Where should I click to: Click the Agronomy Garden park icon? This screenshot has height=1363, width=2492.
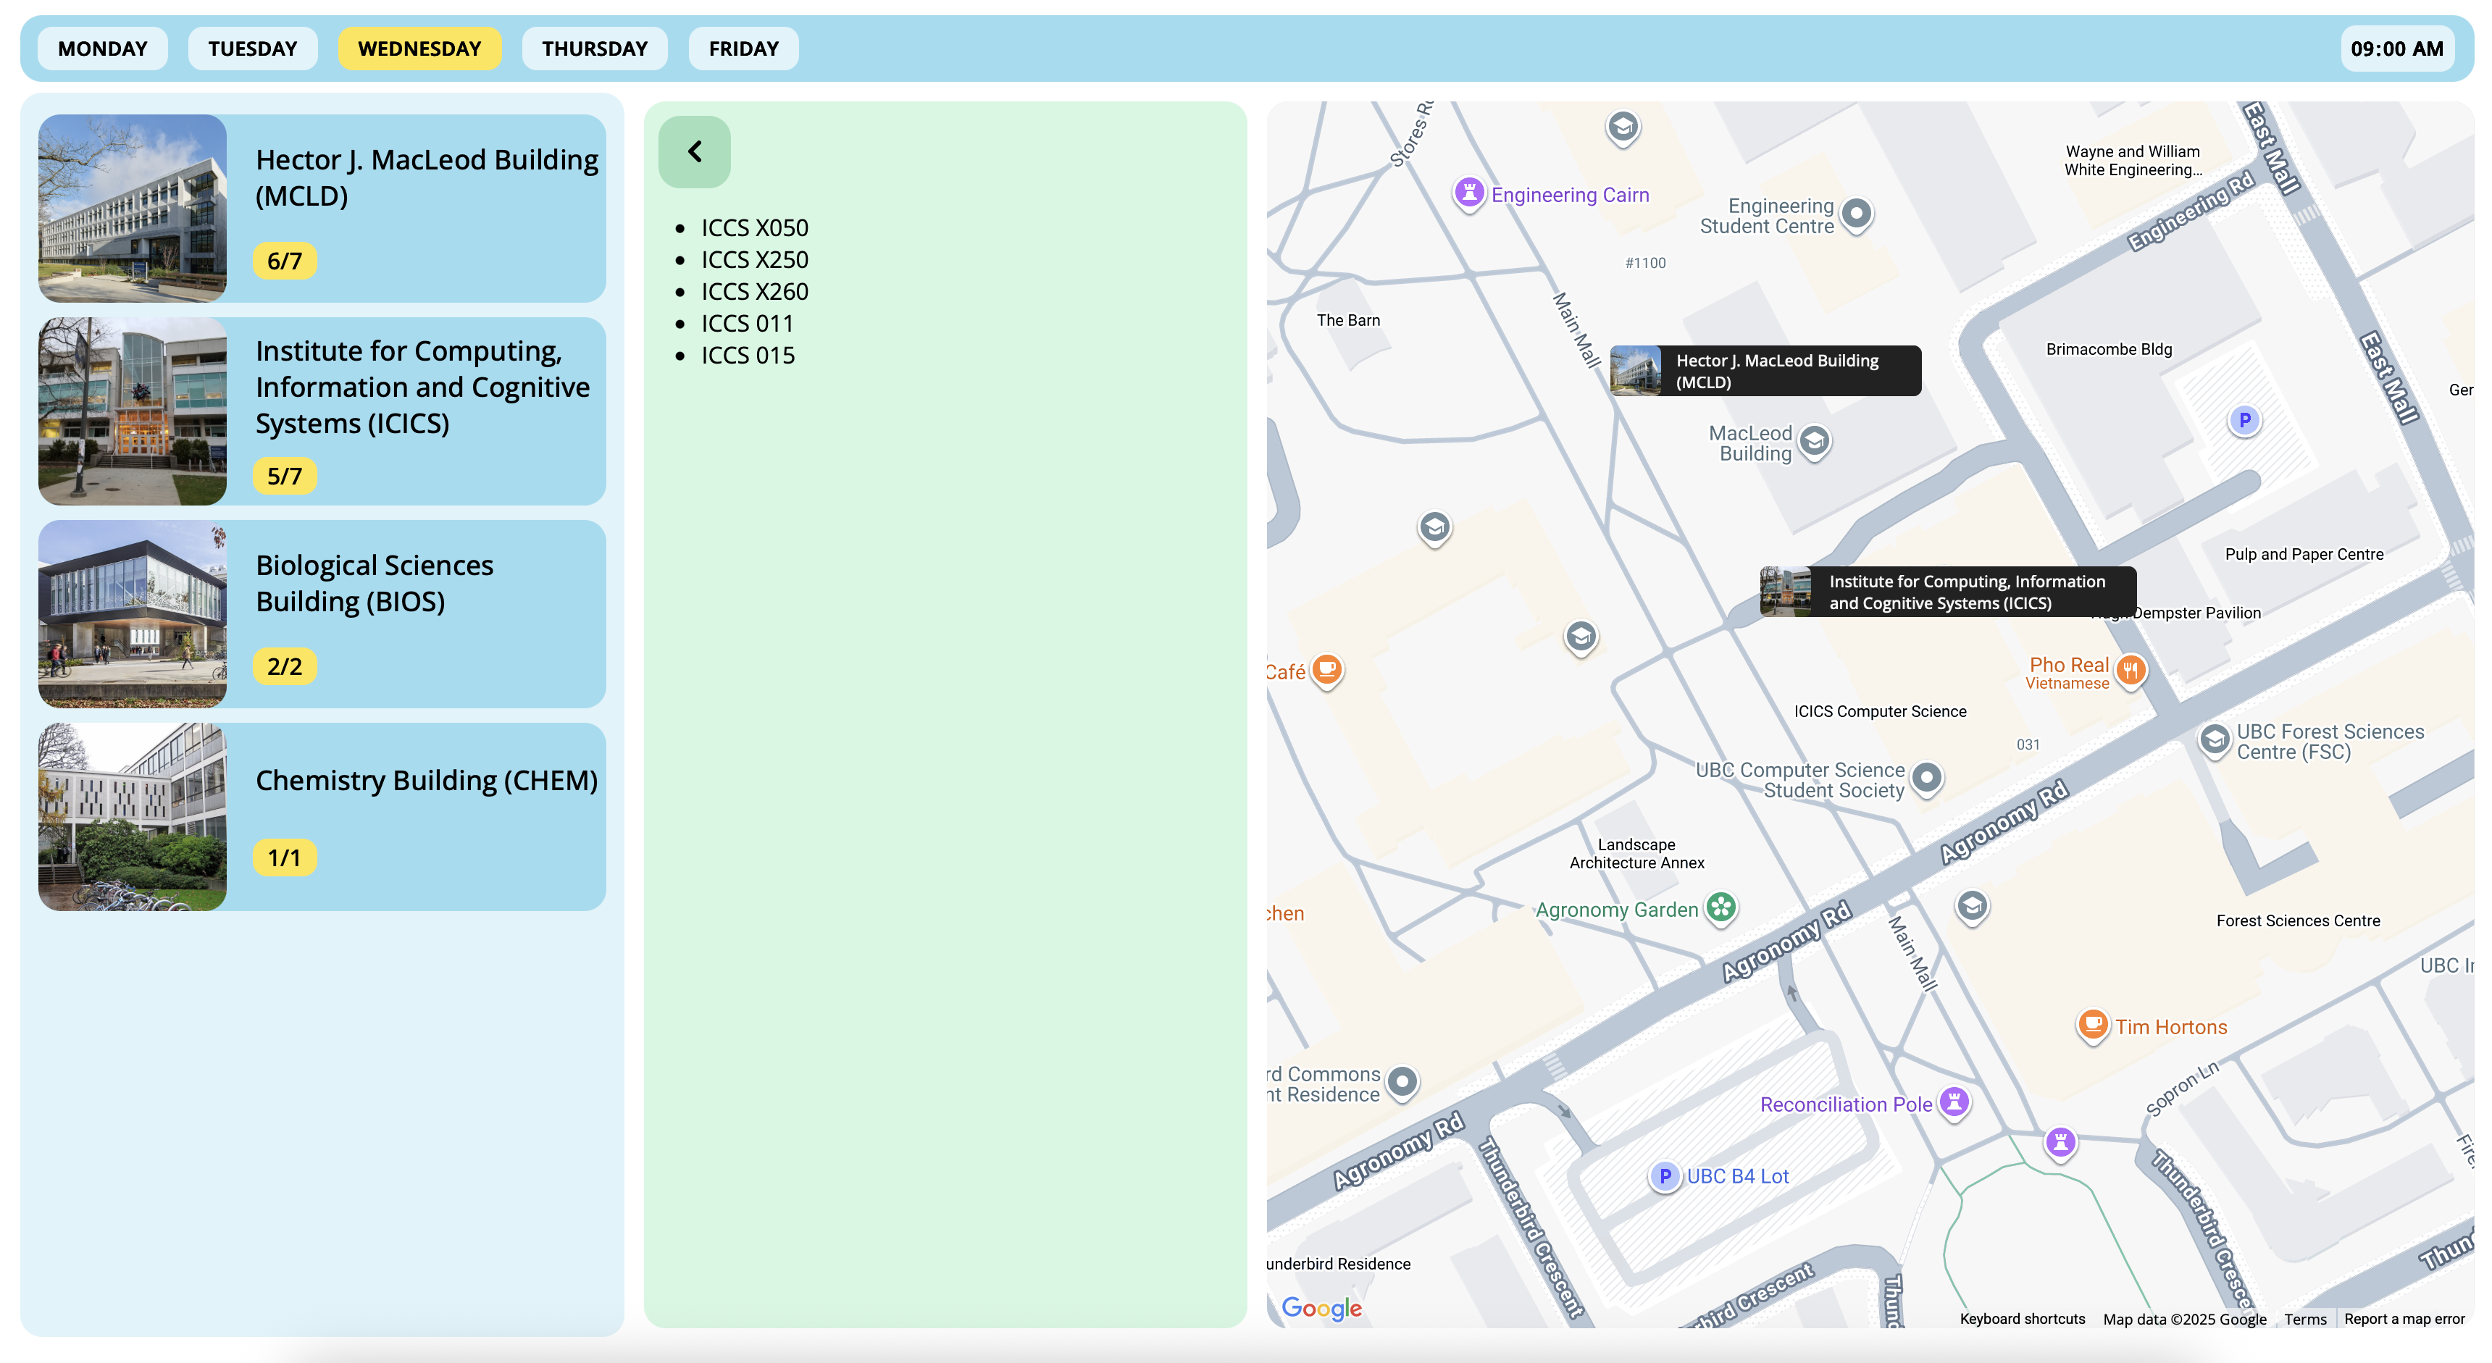(1721, 907)
